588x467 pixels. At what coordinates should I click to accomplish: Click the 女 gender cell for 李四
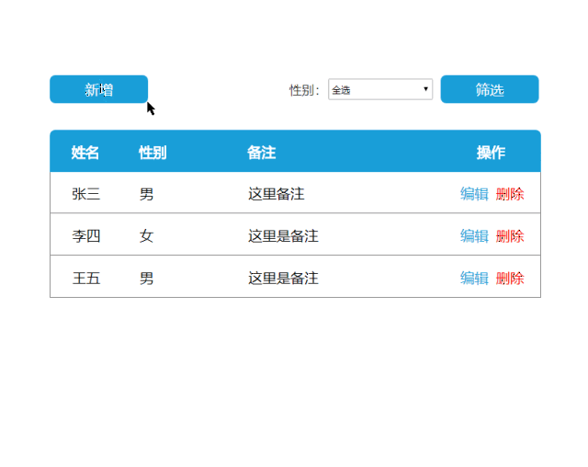(x=146, y=236)
